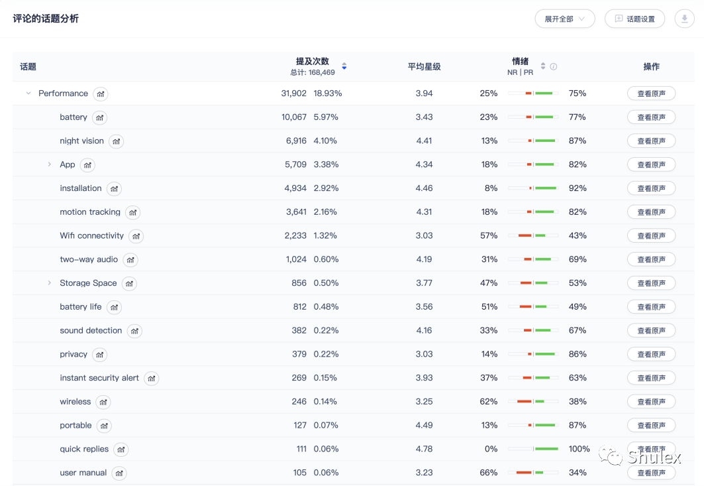This screenshot has height=486, width=704.
Task: Open trend chart icon for privacy
Action: (x=100, y=355)
